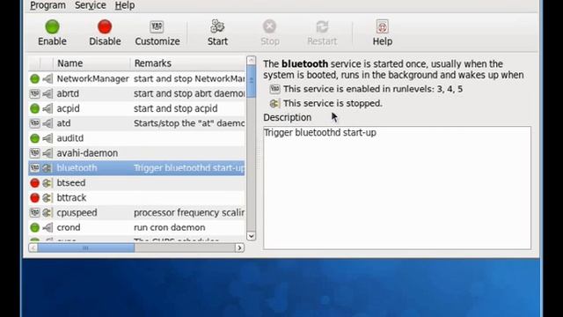
Task: Click the green status icon for NetworkManager
Action: coord(35,78)
